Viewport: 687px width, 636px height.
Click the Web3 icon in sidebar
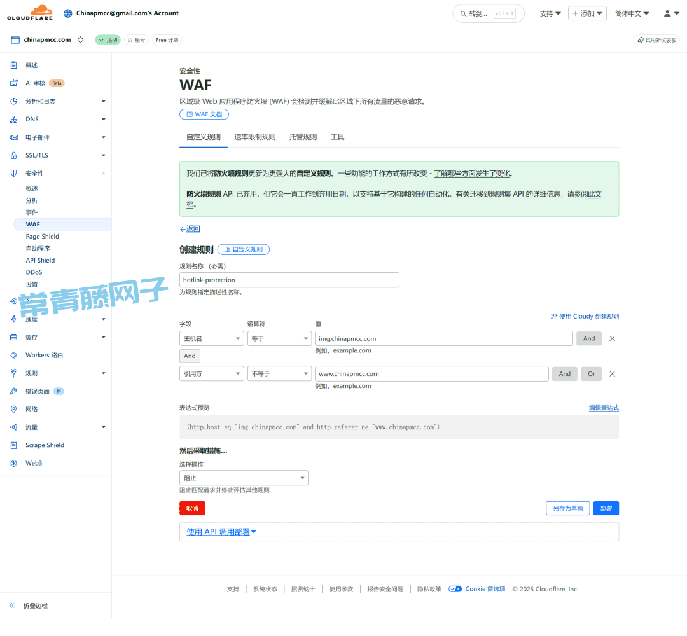13,464
